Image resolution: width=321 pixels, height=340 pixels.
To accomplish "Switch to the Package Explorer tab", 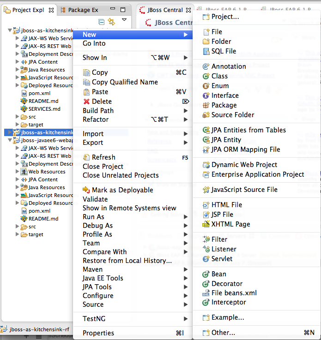I will (79, 10).
